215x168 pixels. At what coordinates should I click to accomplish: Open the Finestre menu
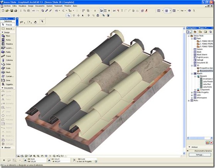click(67, 6)
